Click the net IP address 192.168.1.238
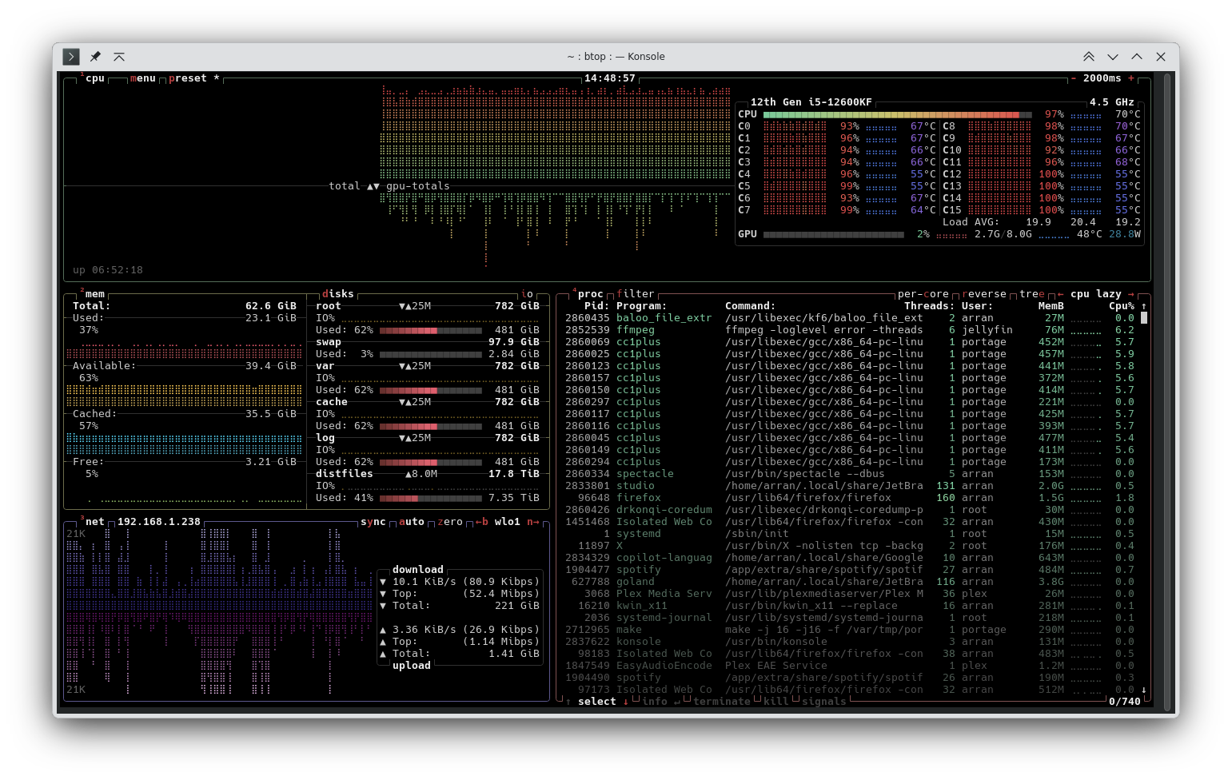This screenshot has width=1232, height=780. click(x=159, y=522)
